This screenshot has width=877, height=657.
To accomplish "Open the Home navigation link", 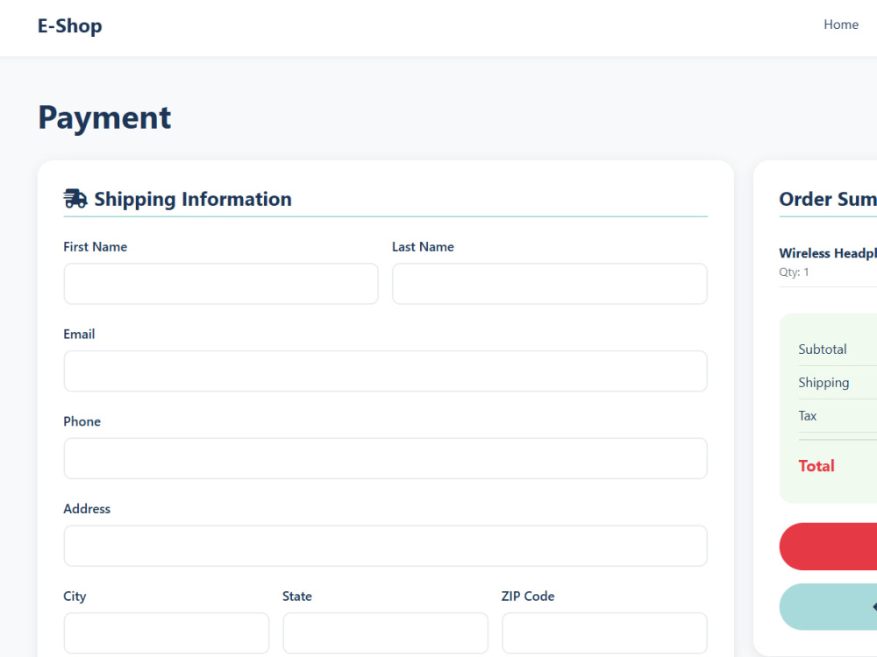I will [x=841, y=25].
